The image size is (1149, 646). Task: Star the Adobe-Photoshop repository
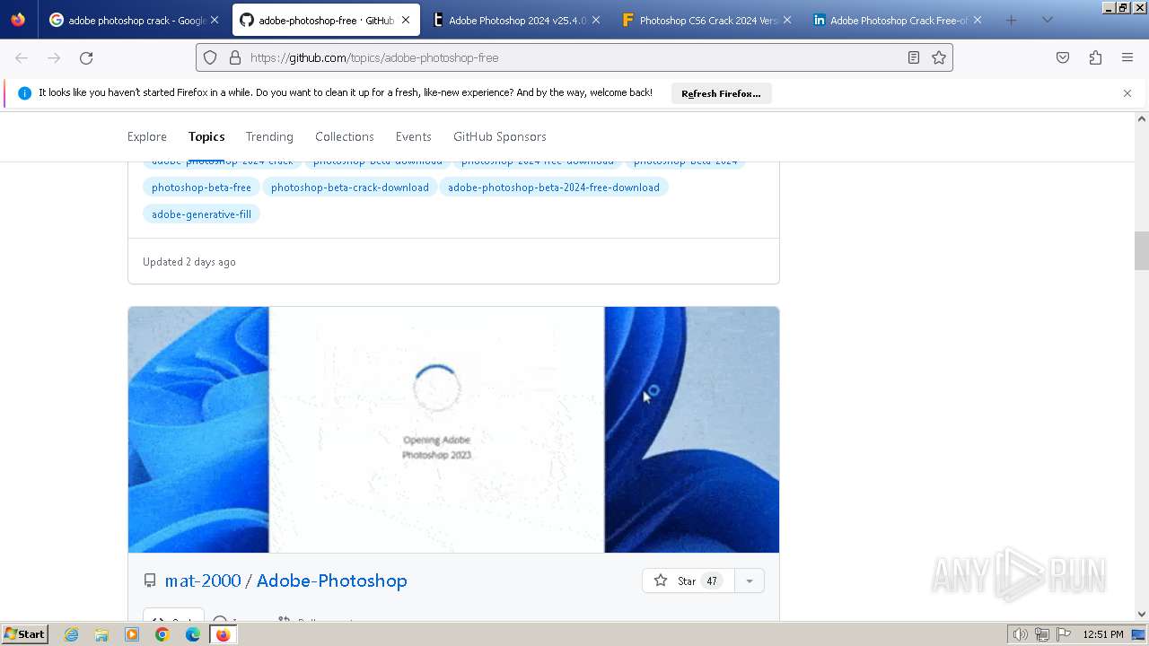pos(688,581)
